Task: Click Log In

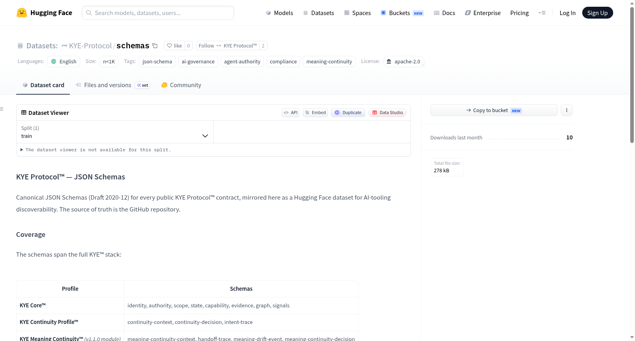Action: [568, 13]
